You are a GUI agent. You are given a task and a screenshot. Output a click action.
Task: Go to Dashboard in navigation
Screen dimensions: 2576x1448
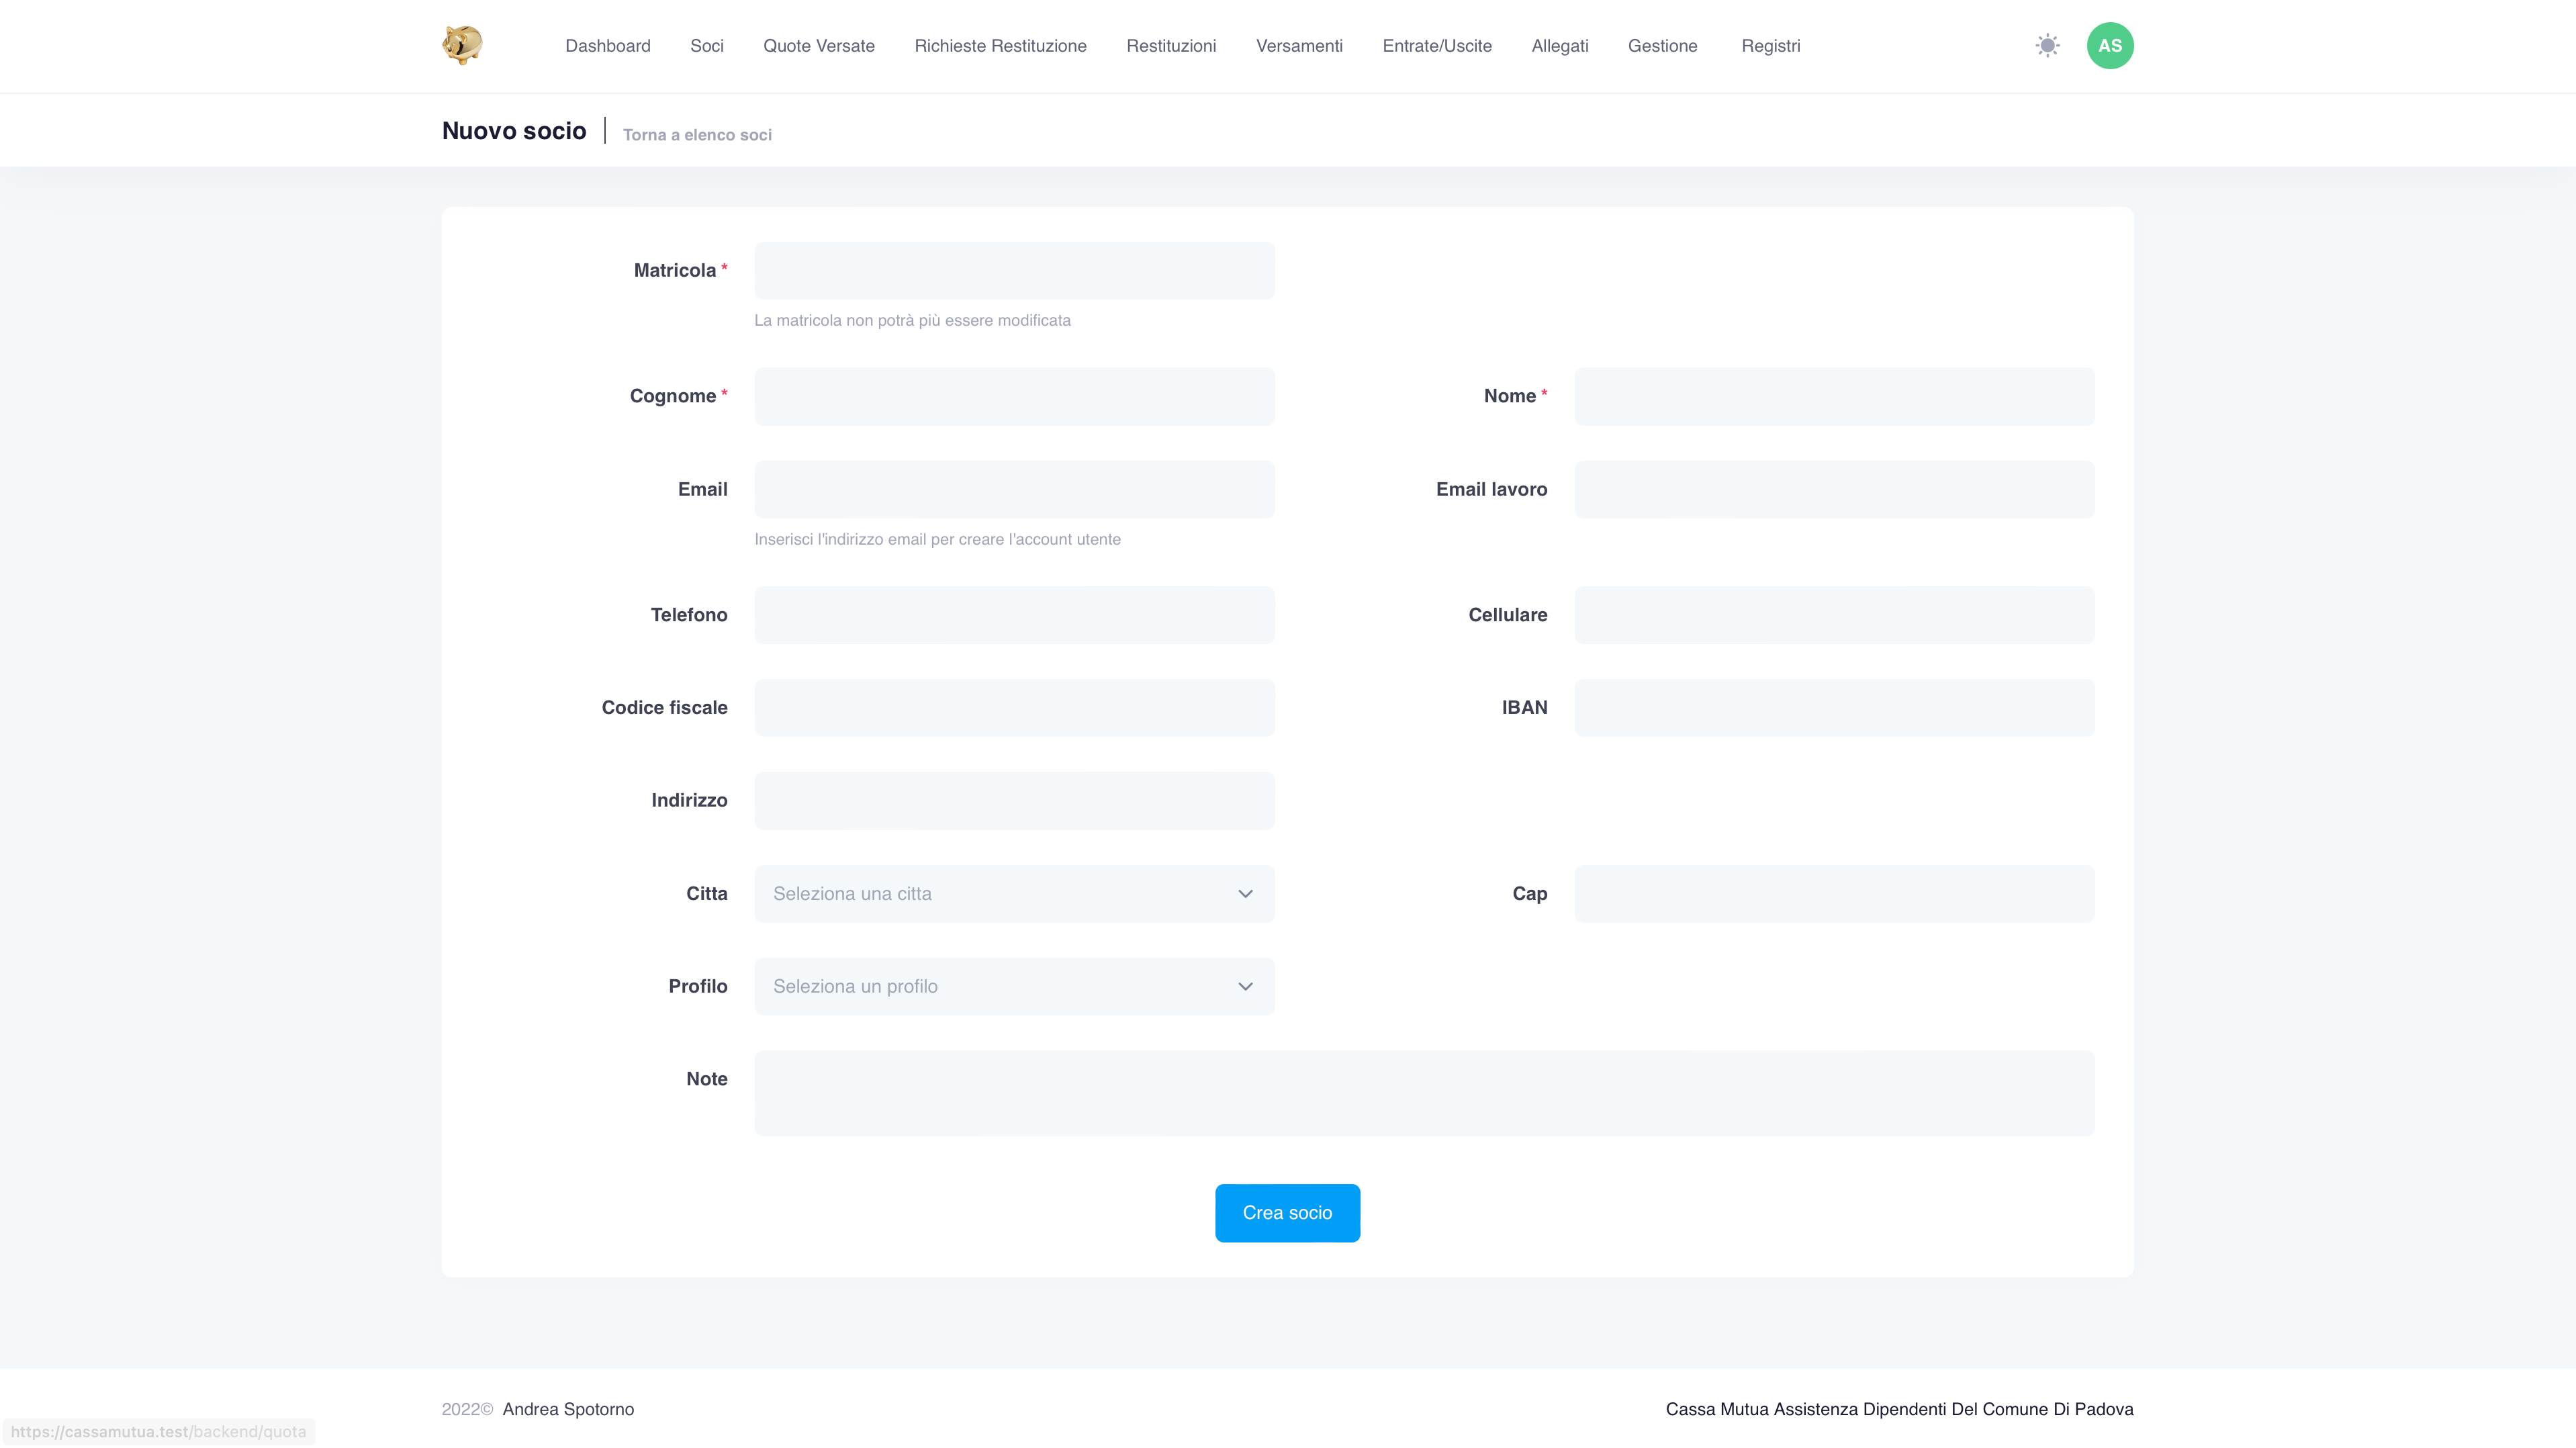(x=607, y=46)
